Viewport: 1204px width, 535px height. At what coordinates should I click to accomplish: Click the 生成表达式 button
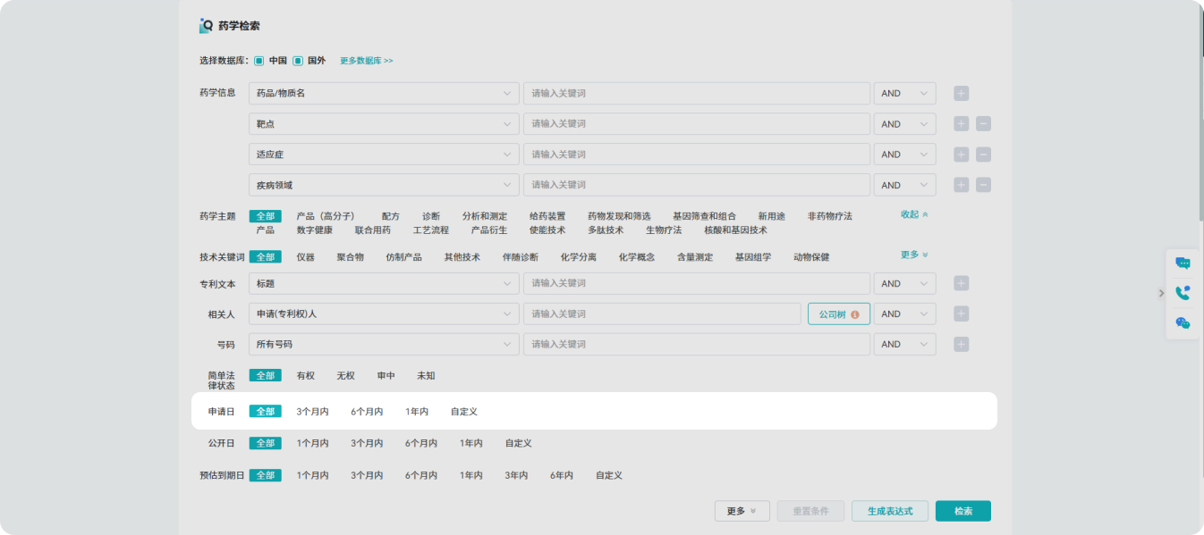(x=890, y=511)
